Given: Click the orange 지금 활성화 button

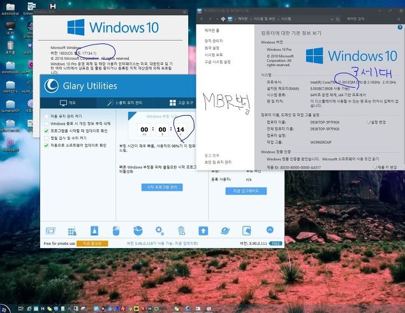Looking at the screenshot, I should click(92, 244).
